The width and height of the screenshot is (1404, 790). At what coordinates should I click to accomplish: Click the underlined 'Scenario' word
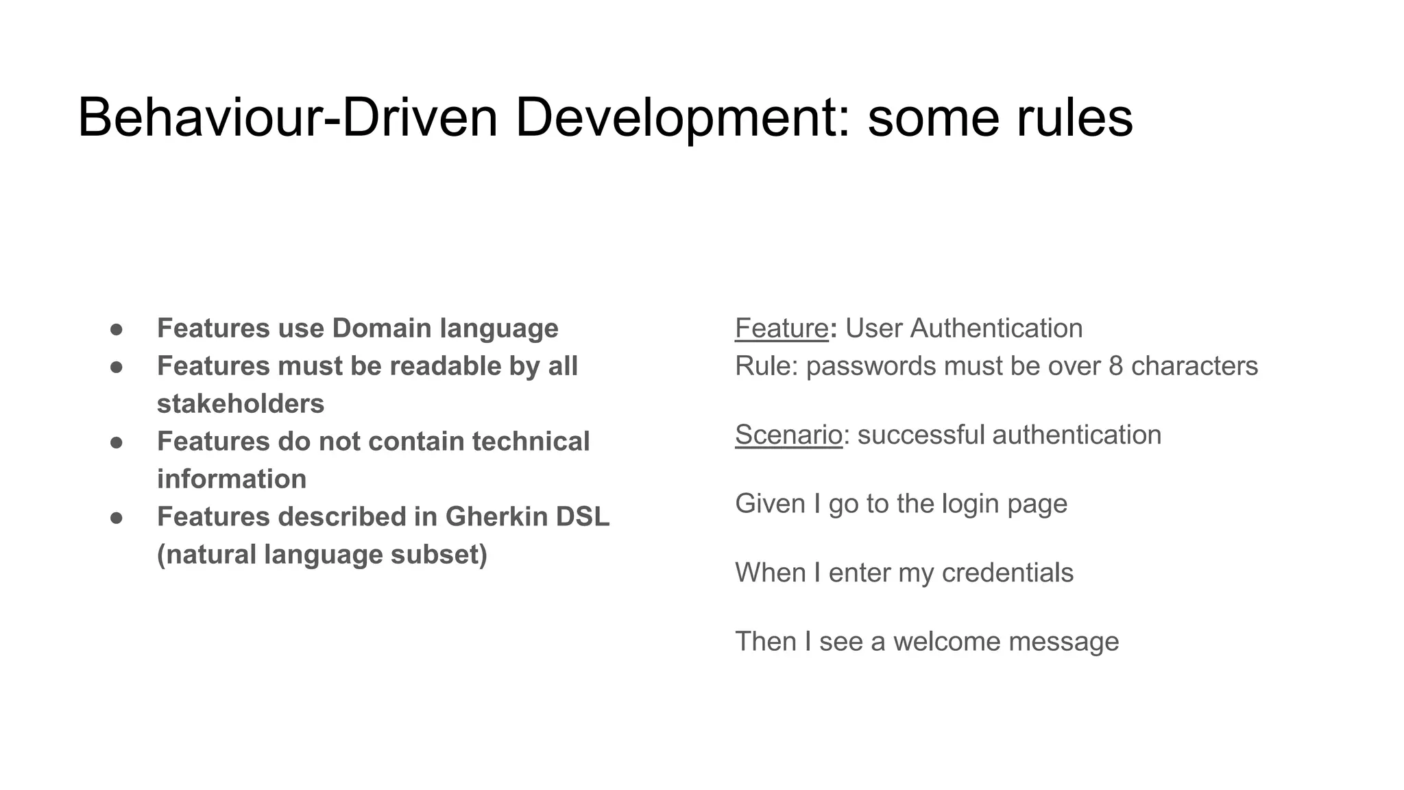pyautogui.click(x=788, y=435)
